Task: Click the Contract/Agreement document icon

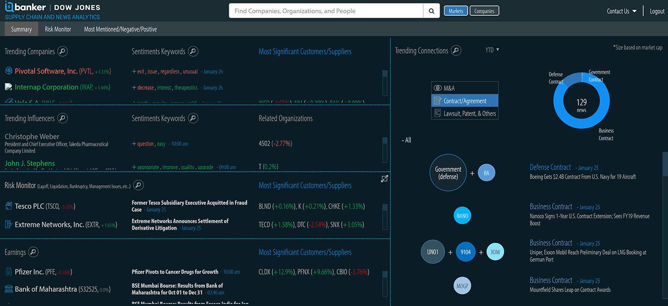Action: tap(437, 101)
